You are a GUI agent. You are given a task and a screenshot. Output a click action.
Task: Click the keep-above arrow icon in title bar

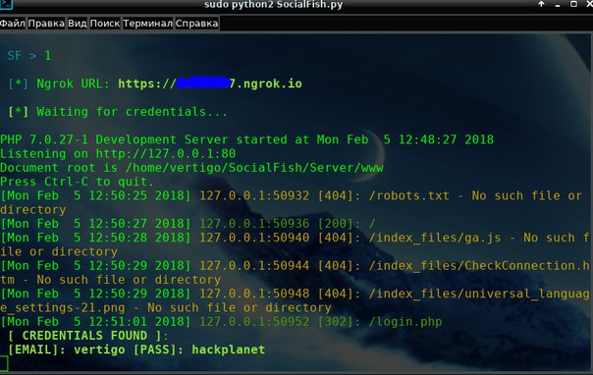coord(541,4)
